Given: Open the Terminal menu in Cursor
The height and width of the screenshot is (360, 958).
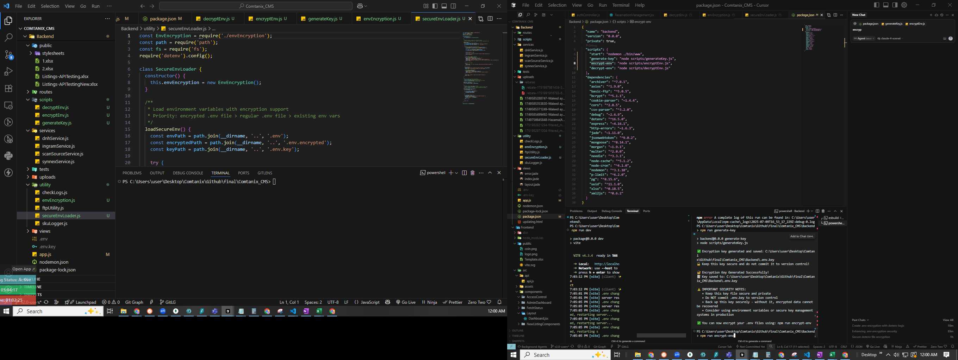Looking at the screenshot, I should coord(621,5).
